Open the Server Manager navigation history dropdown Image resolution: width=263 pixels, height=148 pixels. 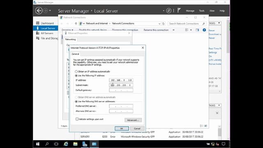[x=50, y=11]
